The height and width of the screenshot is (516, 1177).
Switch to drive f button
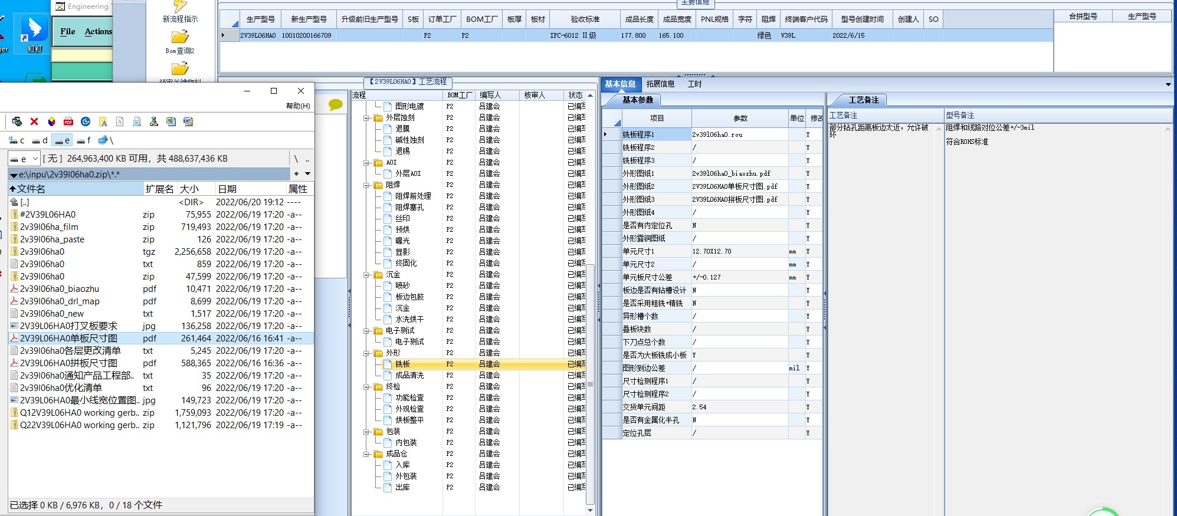tap(84, 140)
